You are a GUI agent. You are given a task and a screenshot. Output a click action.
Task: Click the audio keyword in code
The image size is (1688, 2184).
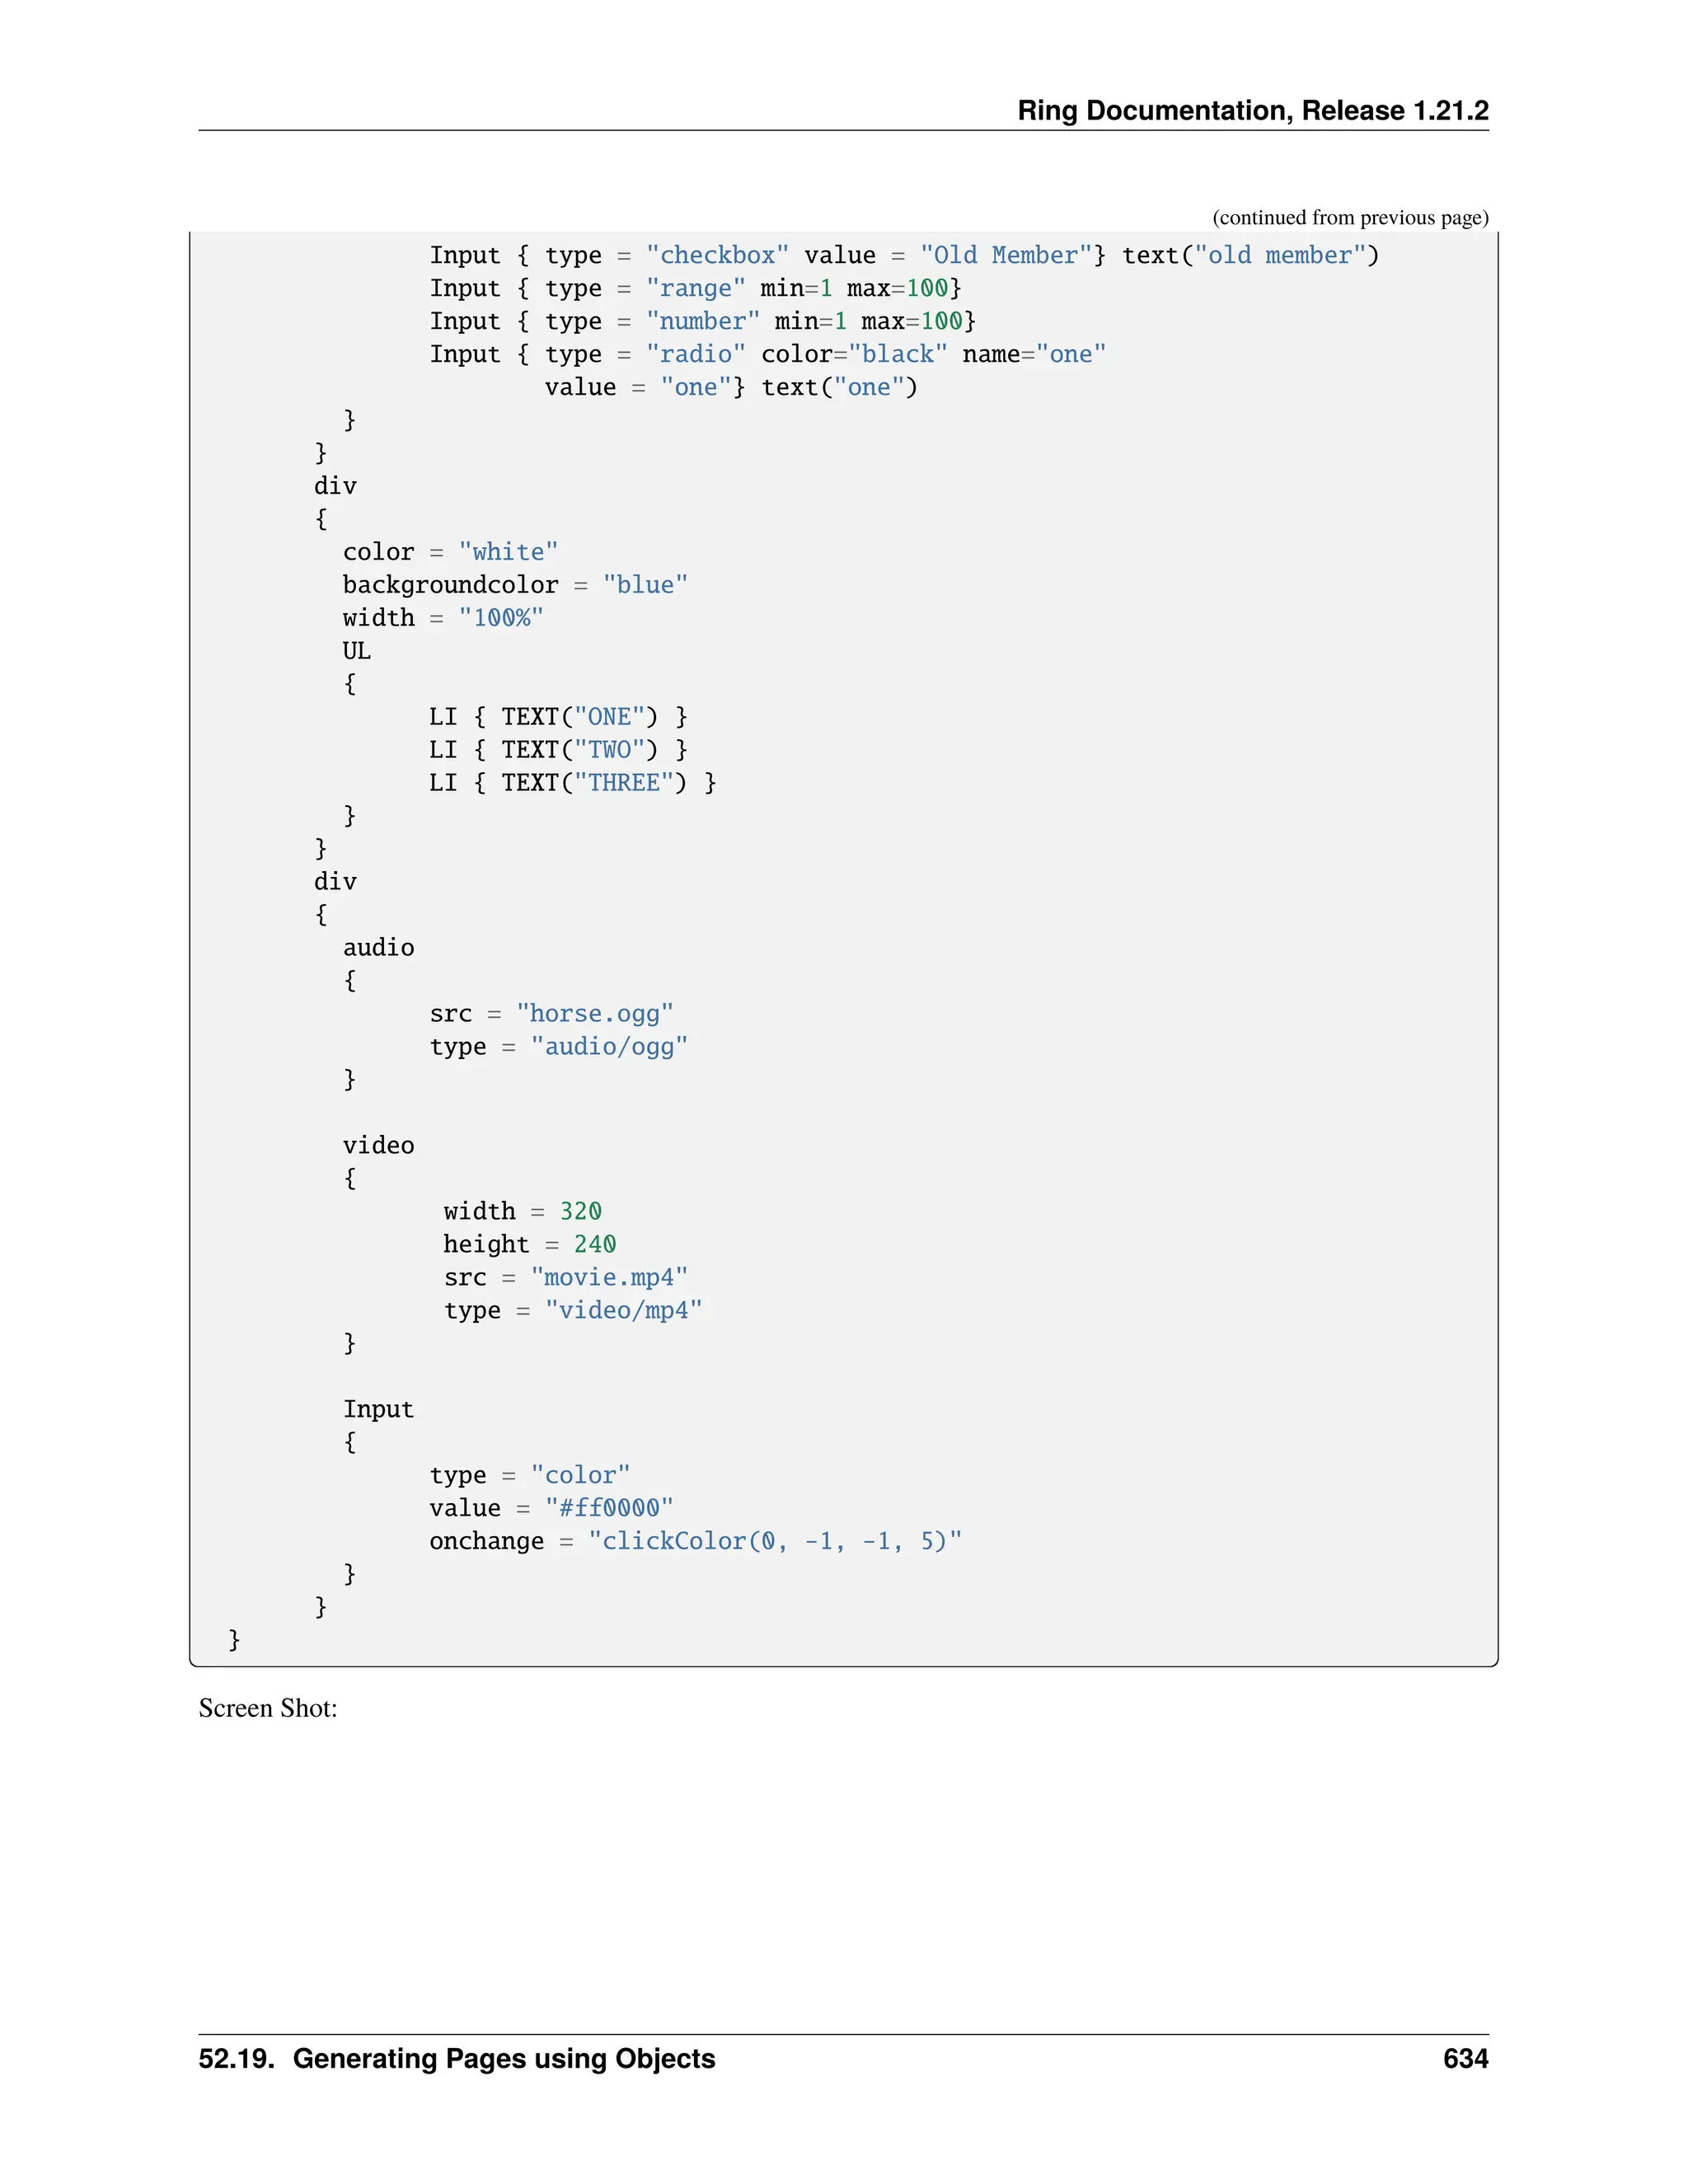[x=378, y=948]
